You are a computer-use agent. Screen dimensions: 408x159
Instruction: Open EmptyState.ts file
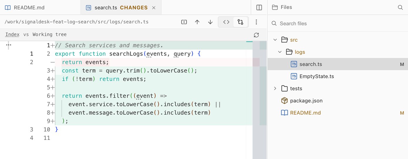point(317,76)
